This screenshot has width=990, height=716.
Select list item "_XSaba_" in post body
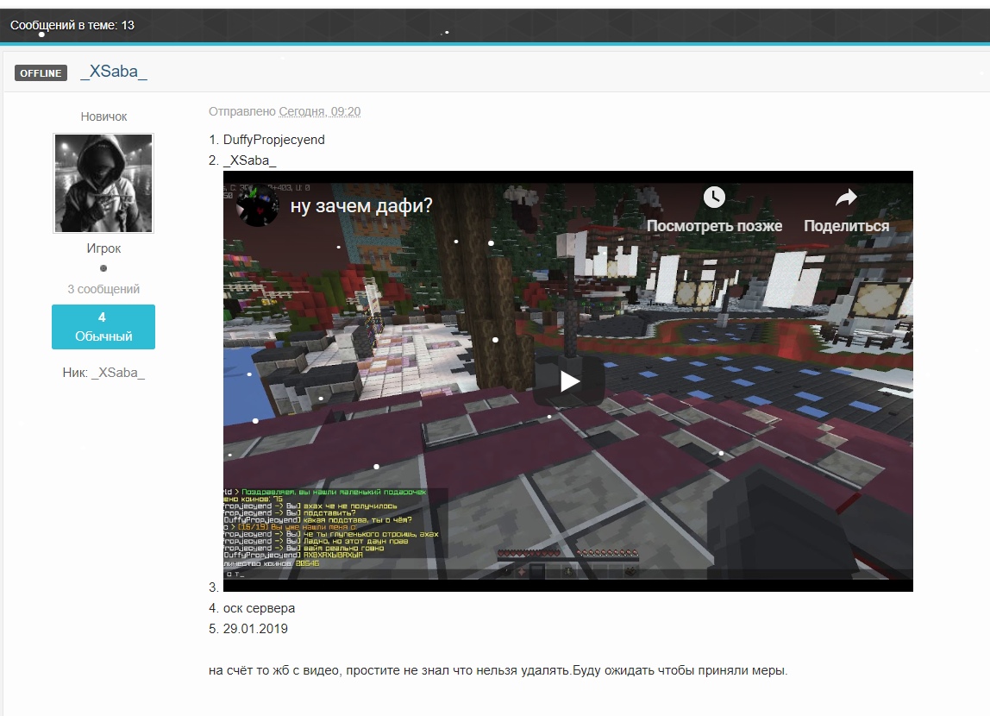click(x=249, y=161)
